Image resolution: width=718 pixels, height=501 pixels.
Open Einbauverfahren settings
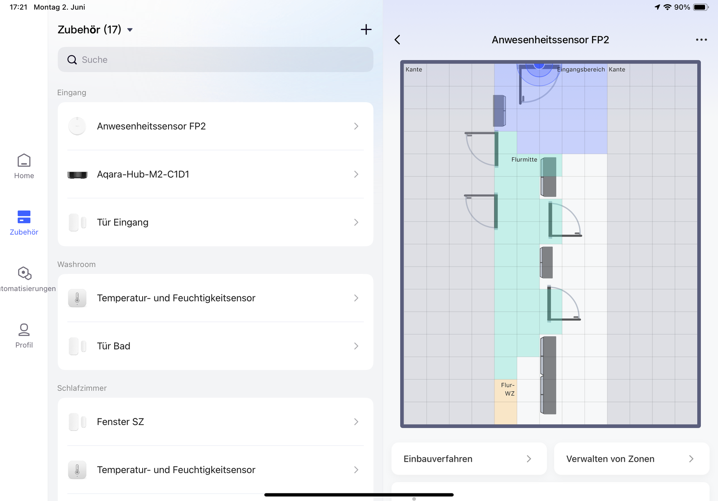469,459
